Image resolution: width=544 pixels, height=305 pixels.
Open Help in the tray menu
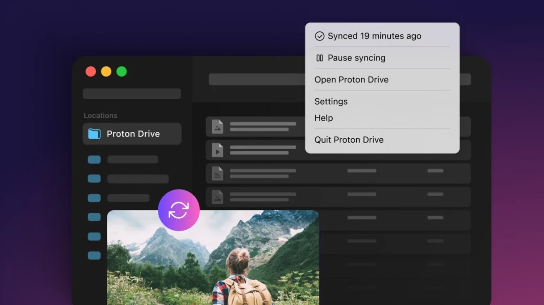click(x=324, y=118)
